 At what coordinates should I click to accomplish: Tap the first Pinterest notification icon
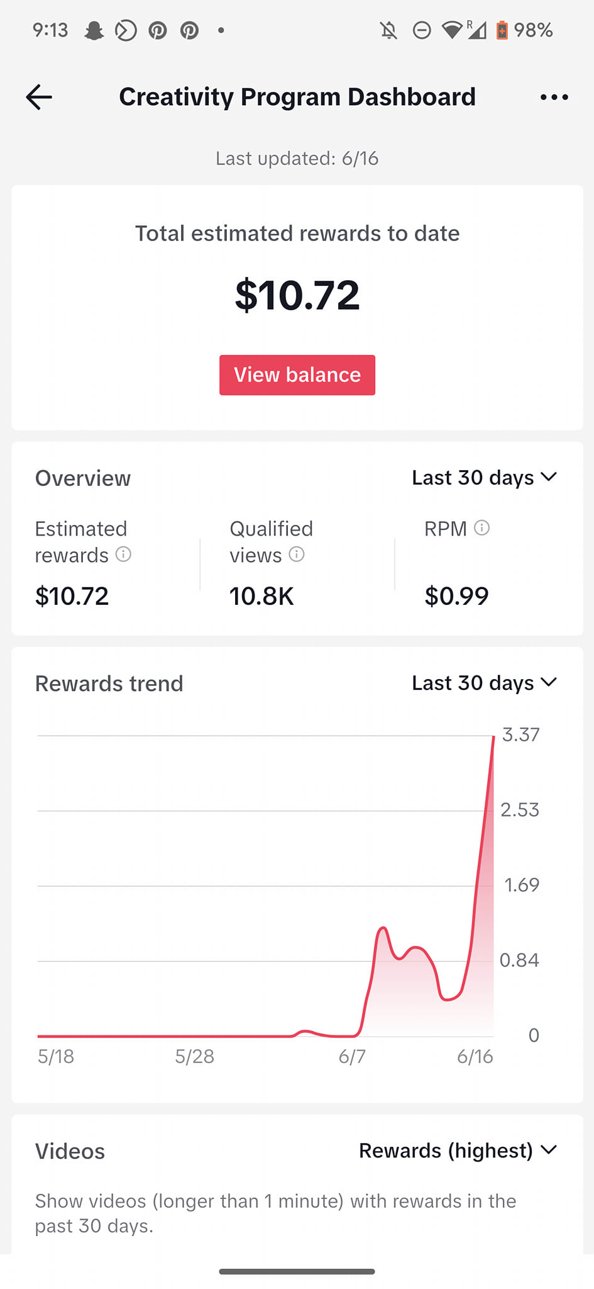point(158,30)
